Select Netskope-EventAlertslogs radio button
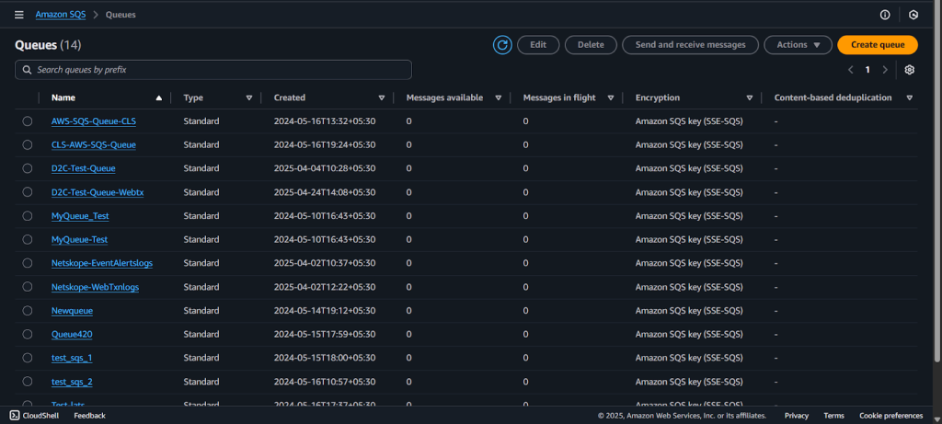This screenshot has height=424, width=942. point(28,263)
